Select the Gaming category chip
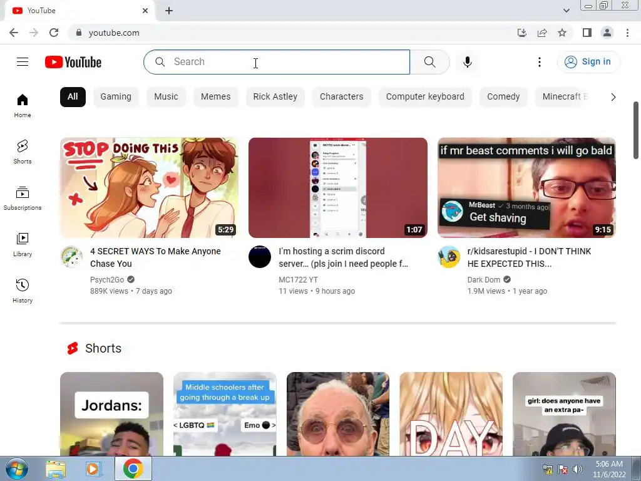 pos(116,97)
